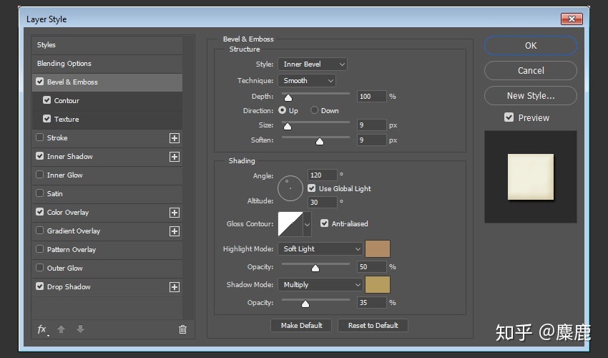Enable the Stroke effect checkbox

(x=39, y=137)
